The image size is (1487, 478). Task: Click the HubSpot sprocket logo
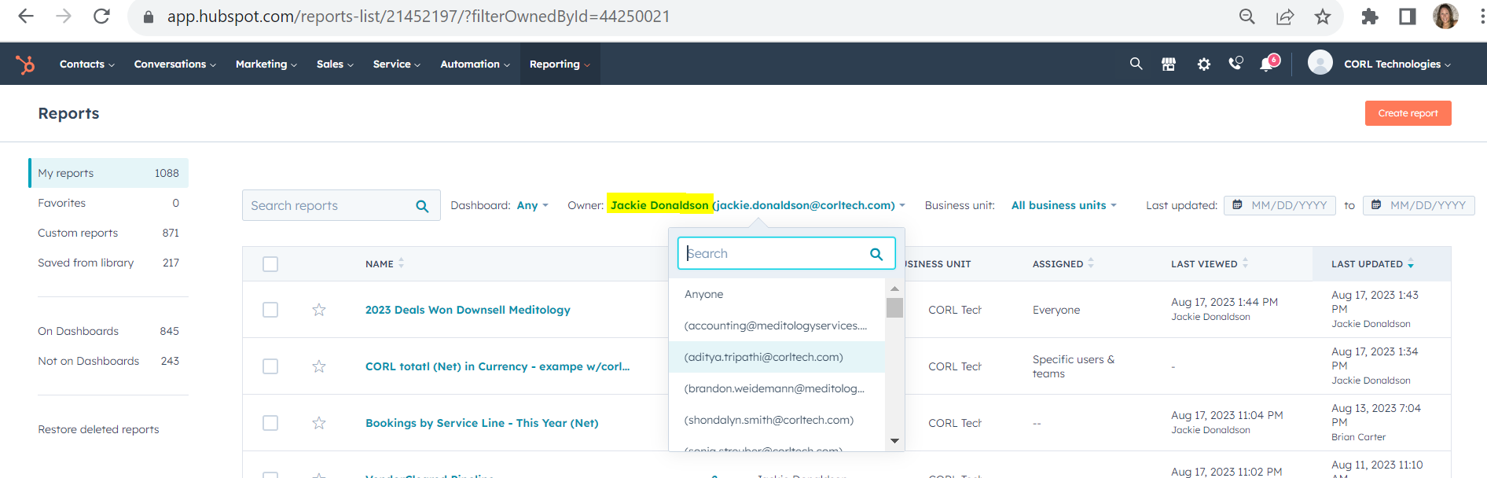[x=25, y=64]
